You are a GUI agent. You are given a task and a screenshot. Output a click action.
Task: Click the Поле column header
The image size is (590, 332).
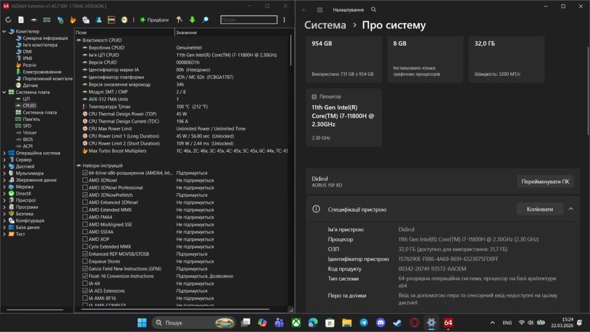tap(124, 32)
